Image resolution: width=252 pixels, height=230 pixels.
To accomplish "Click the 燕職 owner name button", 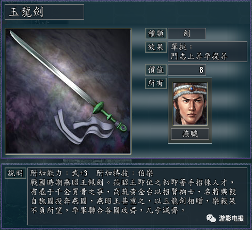I will (x=190, y=134).
